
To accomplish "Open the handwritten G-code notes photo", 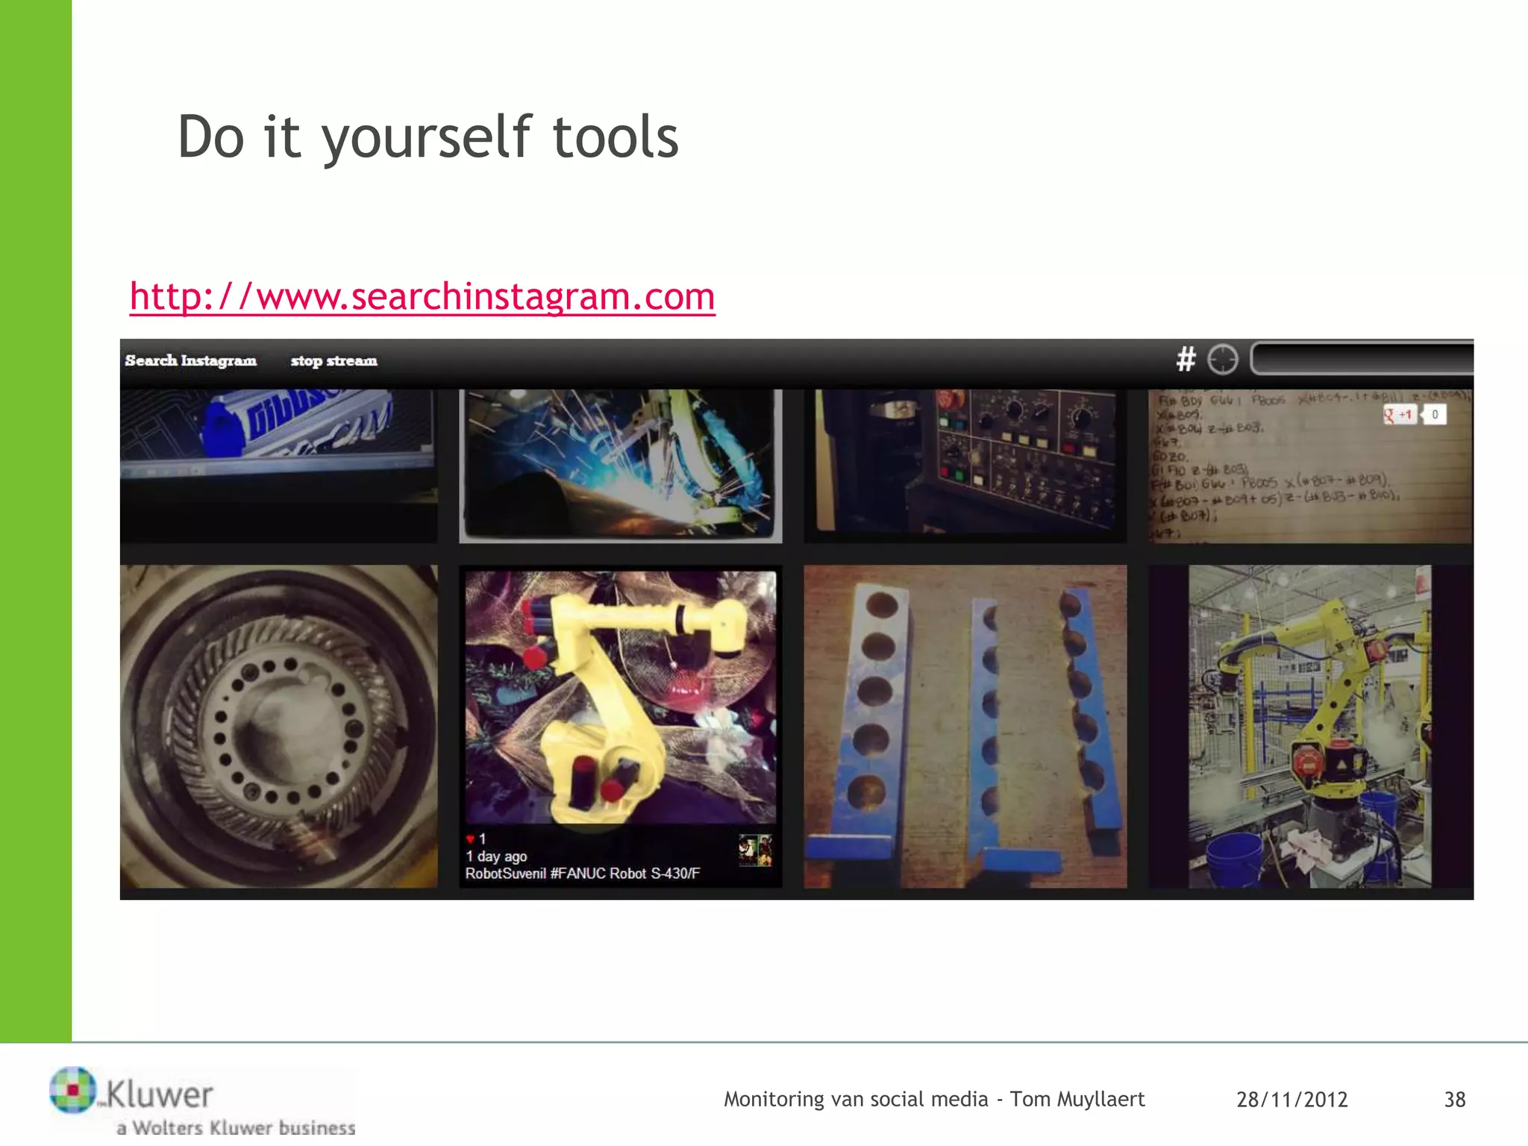I will pos(1310,466).
